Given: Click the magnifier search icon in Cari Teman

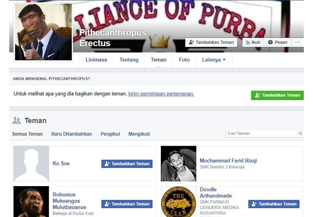Looking at the screenshot, I should coord(300,134).
